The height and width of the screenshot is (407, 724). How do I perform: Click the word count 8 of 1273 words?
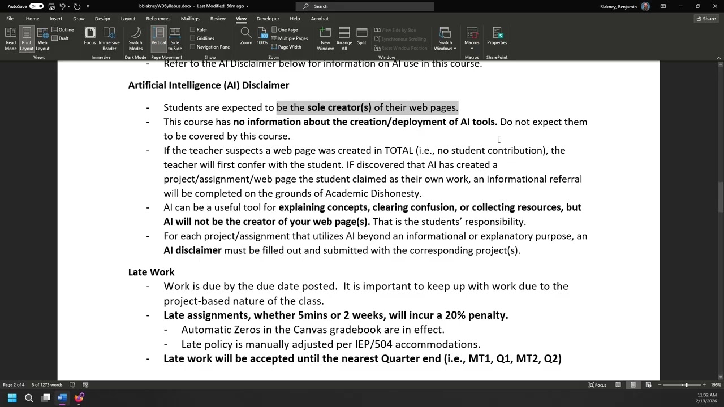click(47, 385)
